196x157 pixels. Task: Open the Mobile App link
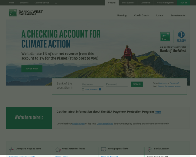[78, 124]
